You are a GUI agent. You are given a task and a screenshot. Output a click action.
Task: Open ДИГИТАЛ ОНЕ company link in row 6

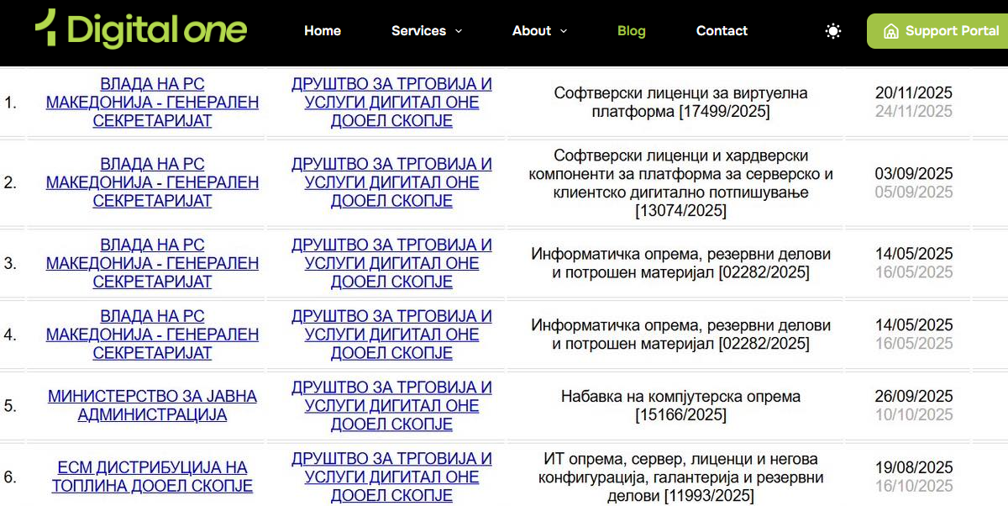pos(391,477)
